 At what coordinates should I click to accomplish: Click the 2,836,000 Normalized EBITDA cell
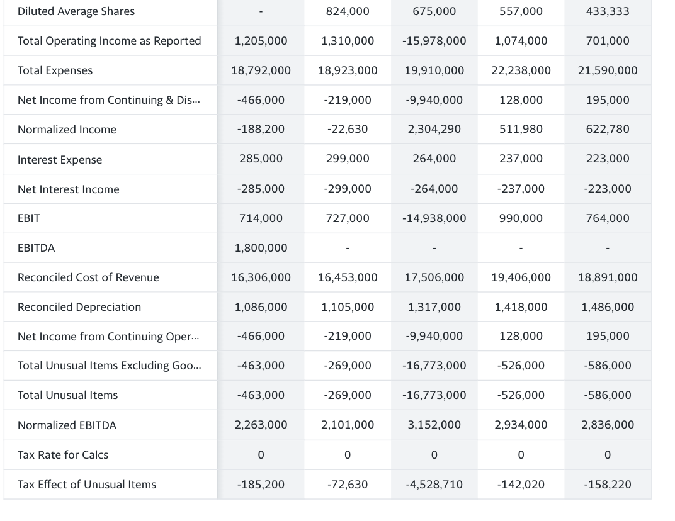coord(607,425)
